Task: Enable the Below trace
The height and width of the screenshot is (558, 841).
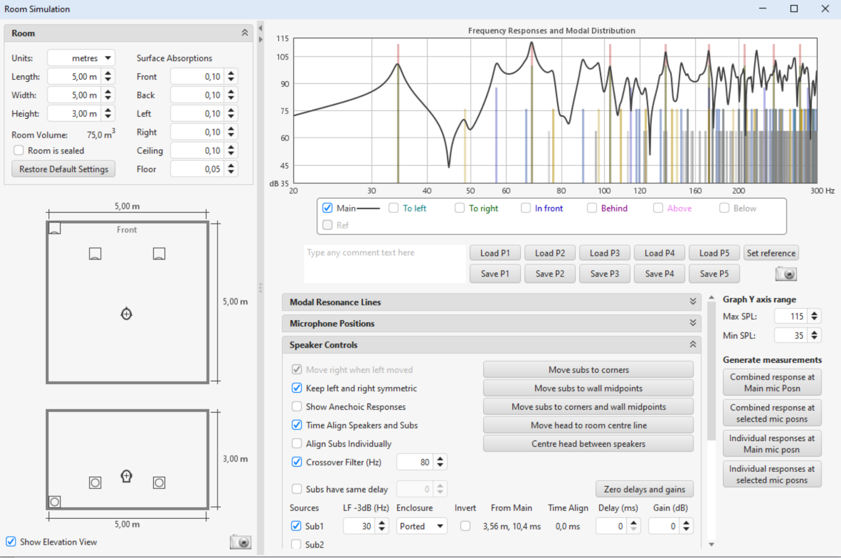Action: click(724, 208)
